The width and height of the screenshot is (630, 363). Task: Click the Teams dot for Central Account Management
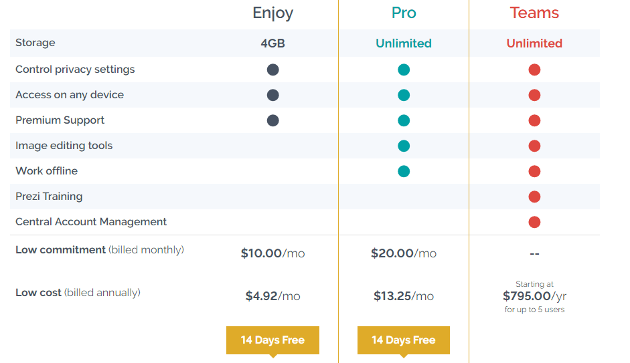coord(534,222)
